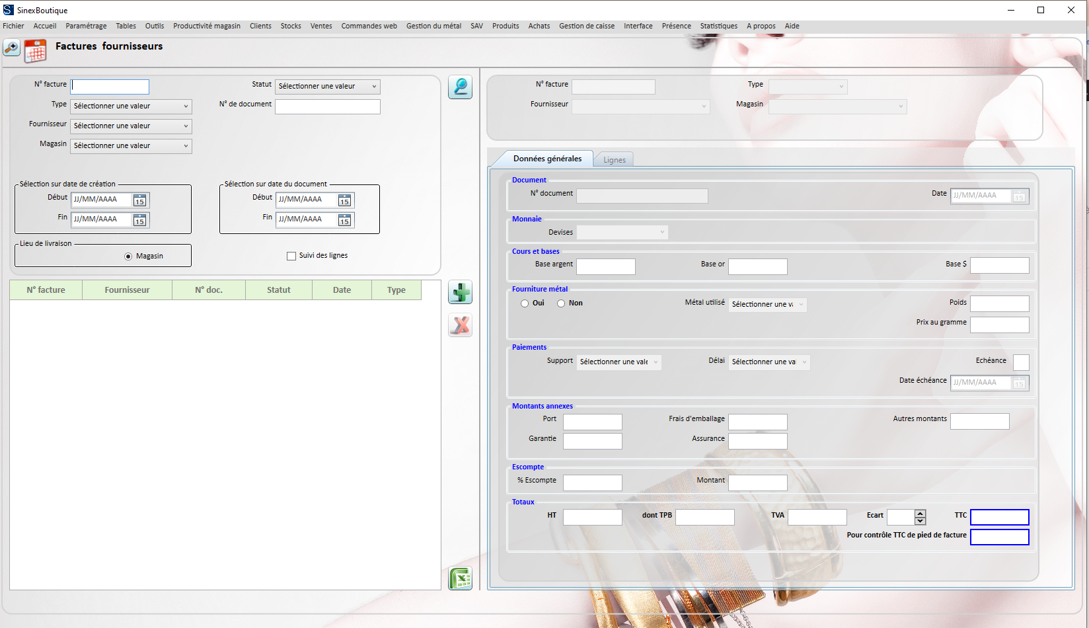1089x628 pixels.
Task: Click the green plus add invoice icon
Action: pos(460,292)
